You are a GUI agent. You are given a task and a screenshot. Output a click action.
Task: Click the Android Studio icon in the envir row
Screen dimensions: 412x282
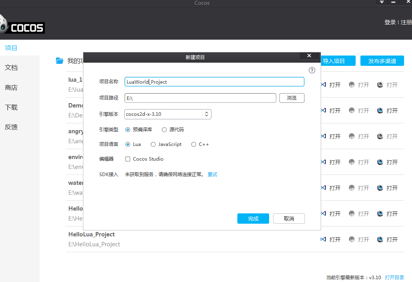[352, 162]
